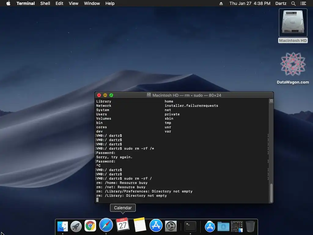The image size is (313, 235).
Task: Click proxy disk icon in Terminal title bar
Action: 149,95
